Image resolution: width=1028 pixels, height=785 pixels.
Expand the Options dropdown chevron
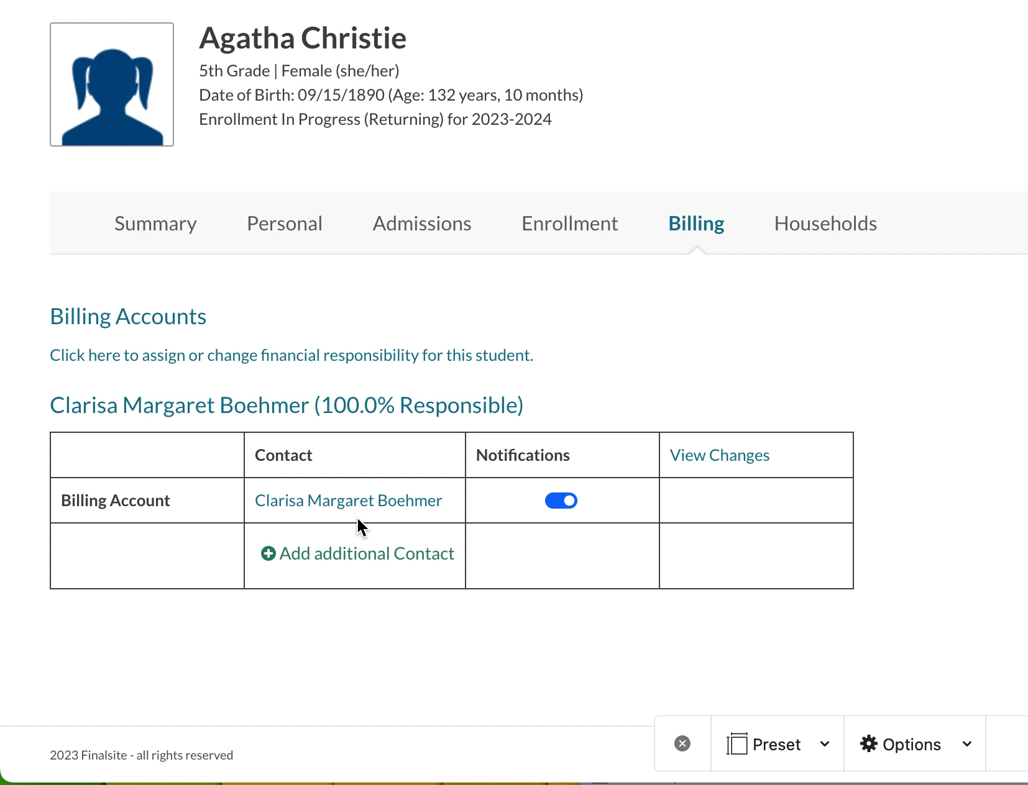tap(967, 744)
